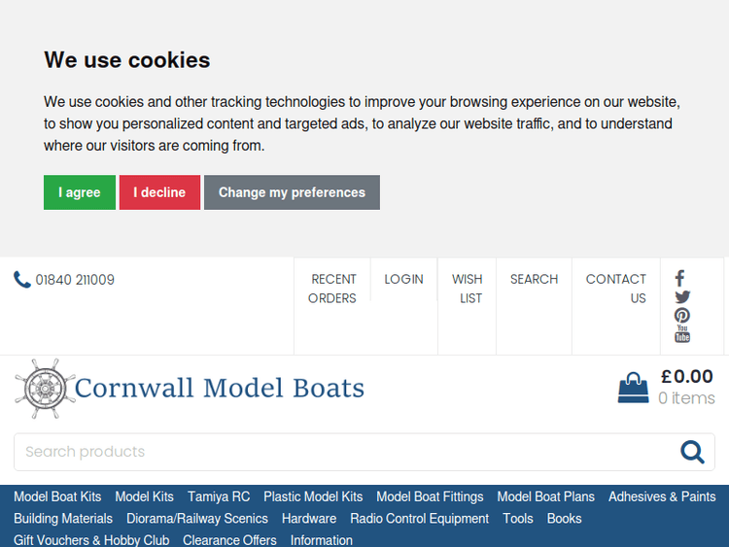Select Tamiya RC category
The image size is (729, 547).
[x=219, y=496]
